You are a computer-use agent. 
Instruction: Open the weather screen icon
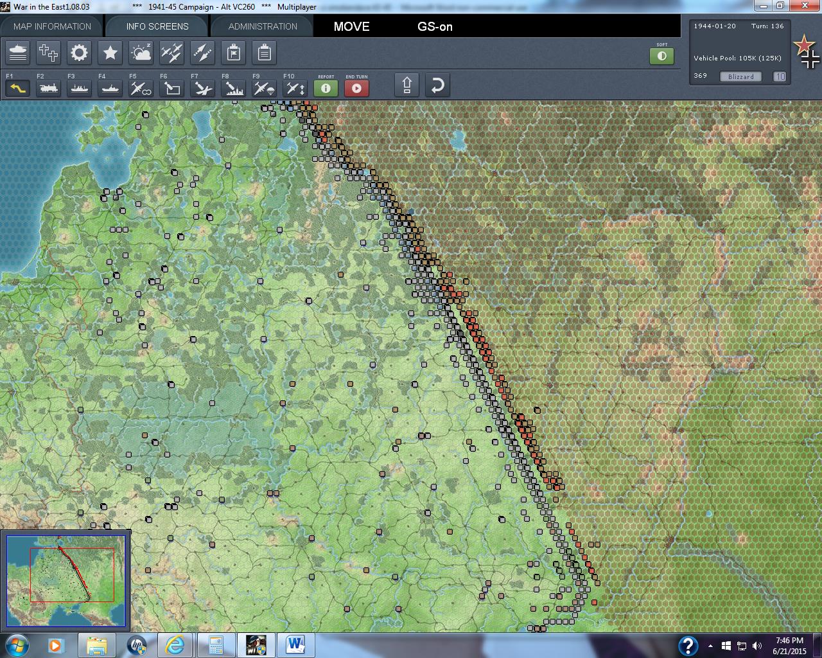pyautogui.click(x=141, y=53)
